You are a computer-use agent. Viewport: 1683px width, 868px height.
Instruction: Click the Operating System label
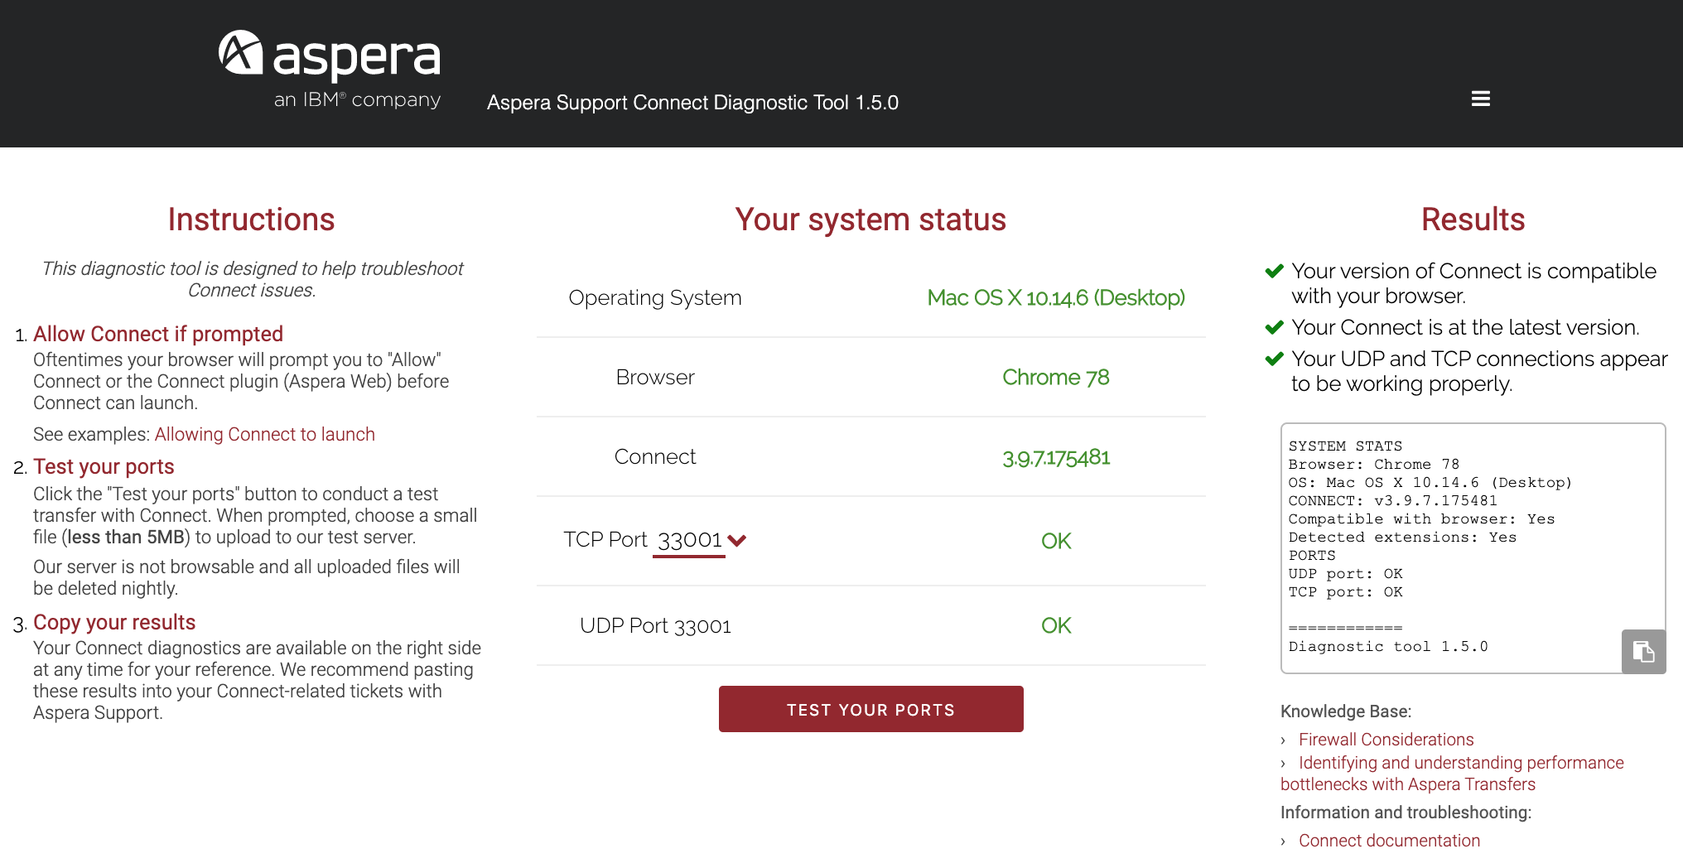(655, 297)
